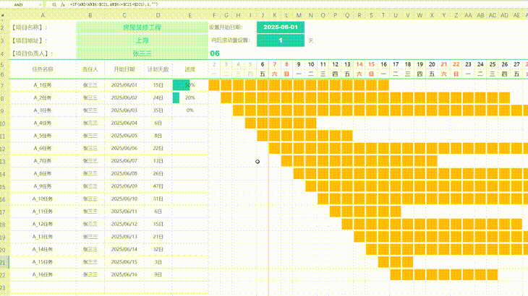Click the 任务名称 column heading
528x296 pixels.
(43, 69)
